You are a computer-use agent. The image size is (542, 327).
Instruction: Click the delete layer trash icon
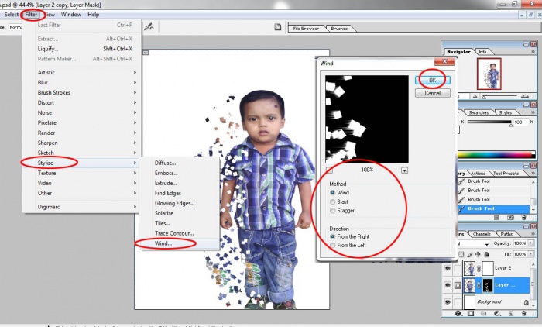click(523, 313)
